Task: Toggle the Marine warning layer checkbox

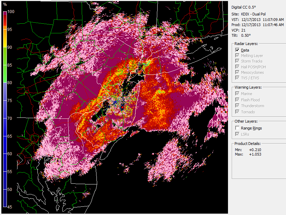Action: tap(237, 94)
